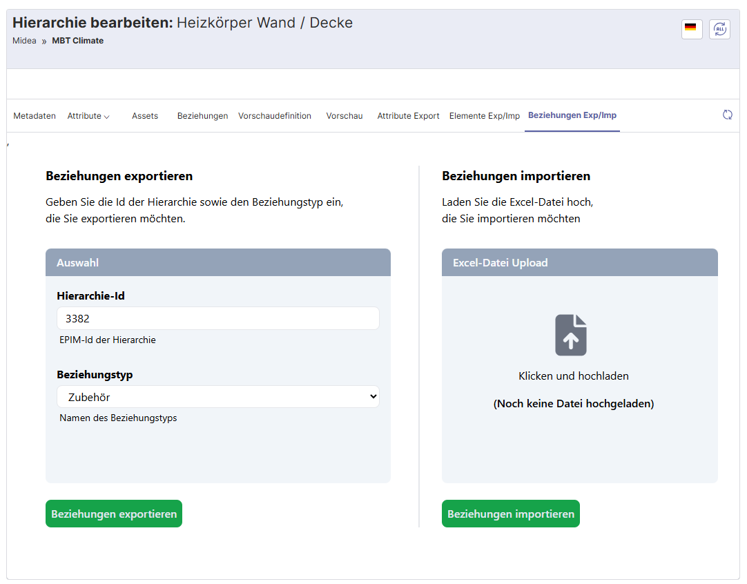Screen dimensions: 747x584
Task: Click the 'Beziehungen exportieren' section heading
Action: coord(119,176)
